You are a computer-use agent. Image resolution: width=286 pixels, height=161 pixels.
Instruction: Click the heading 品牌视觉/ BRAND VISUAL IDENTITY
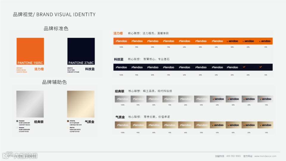tap(54, 14)
